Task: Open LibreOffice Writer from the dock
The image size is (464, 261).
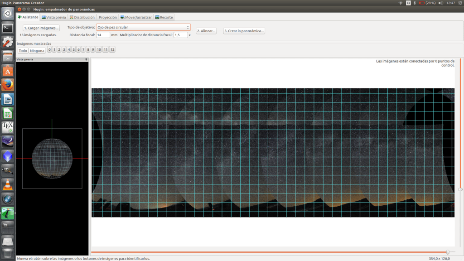Action: [x=8, y=99]
